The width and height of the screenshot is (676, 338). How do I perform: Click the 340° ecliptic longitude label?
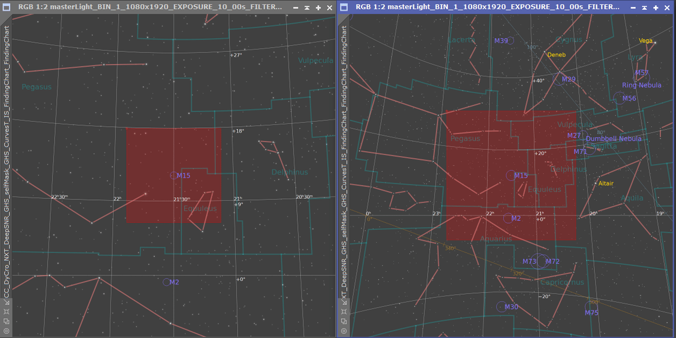pos(450,248)
